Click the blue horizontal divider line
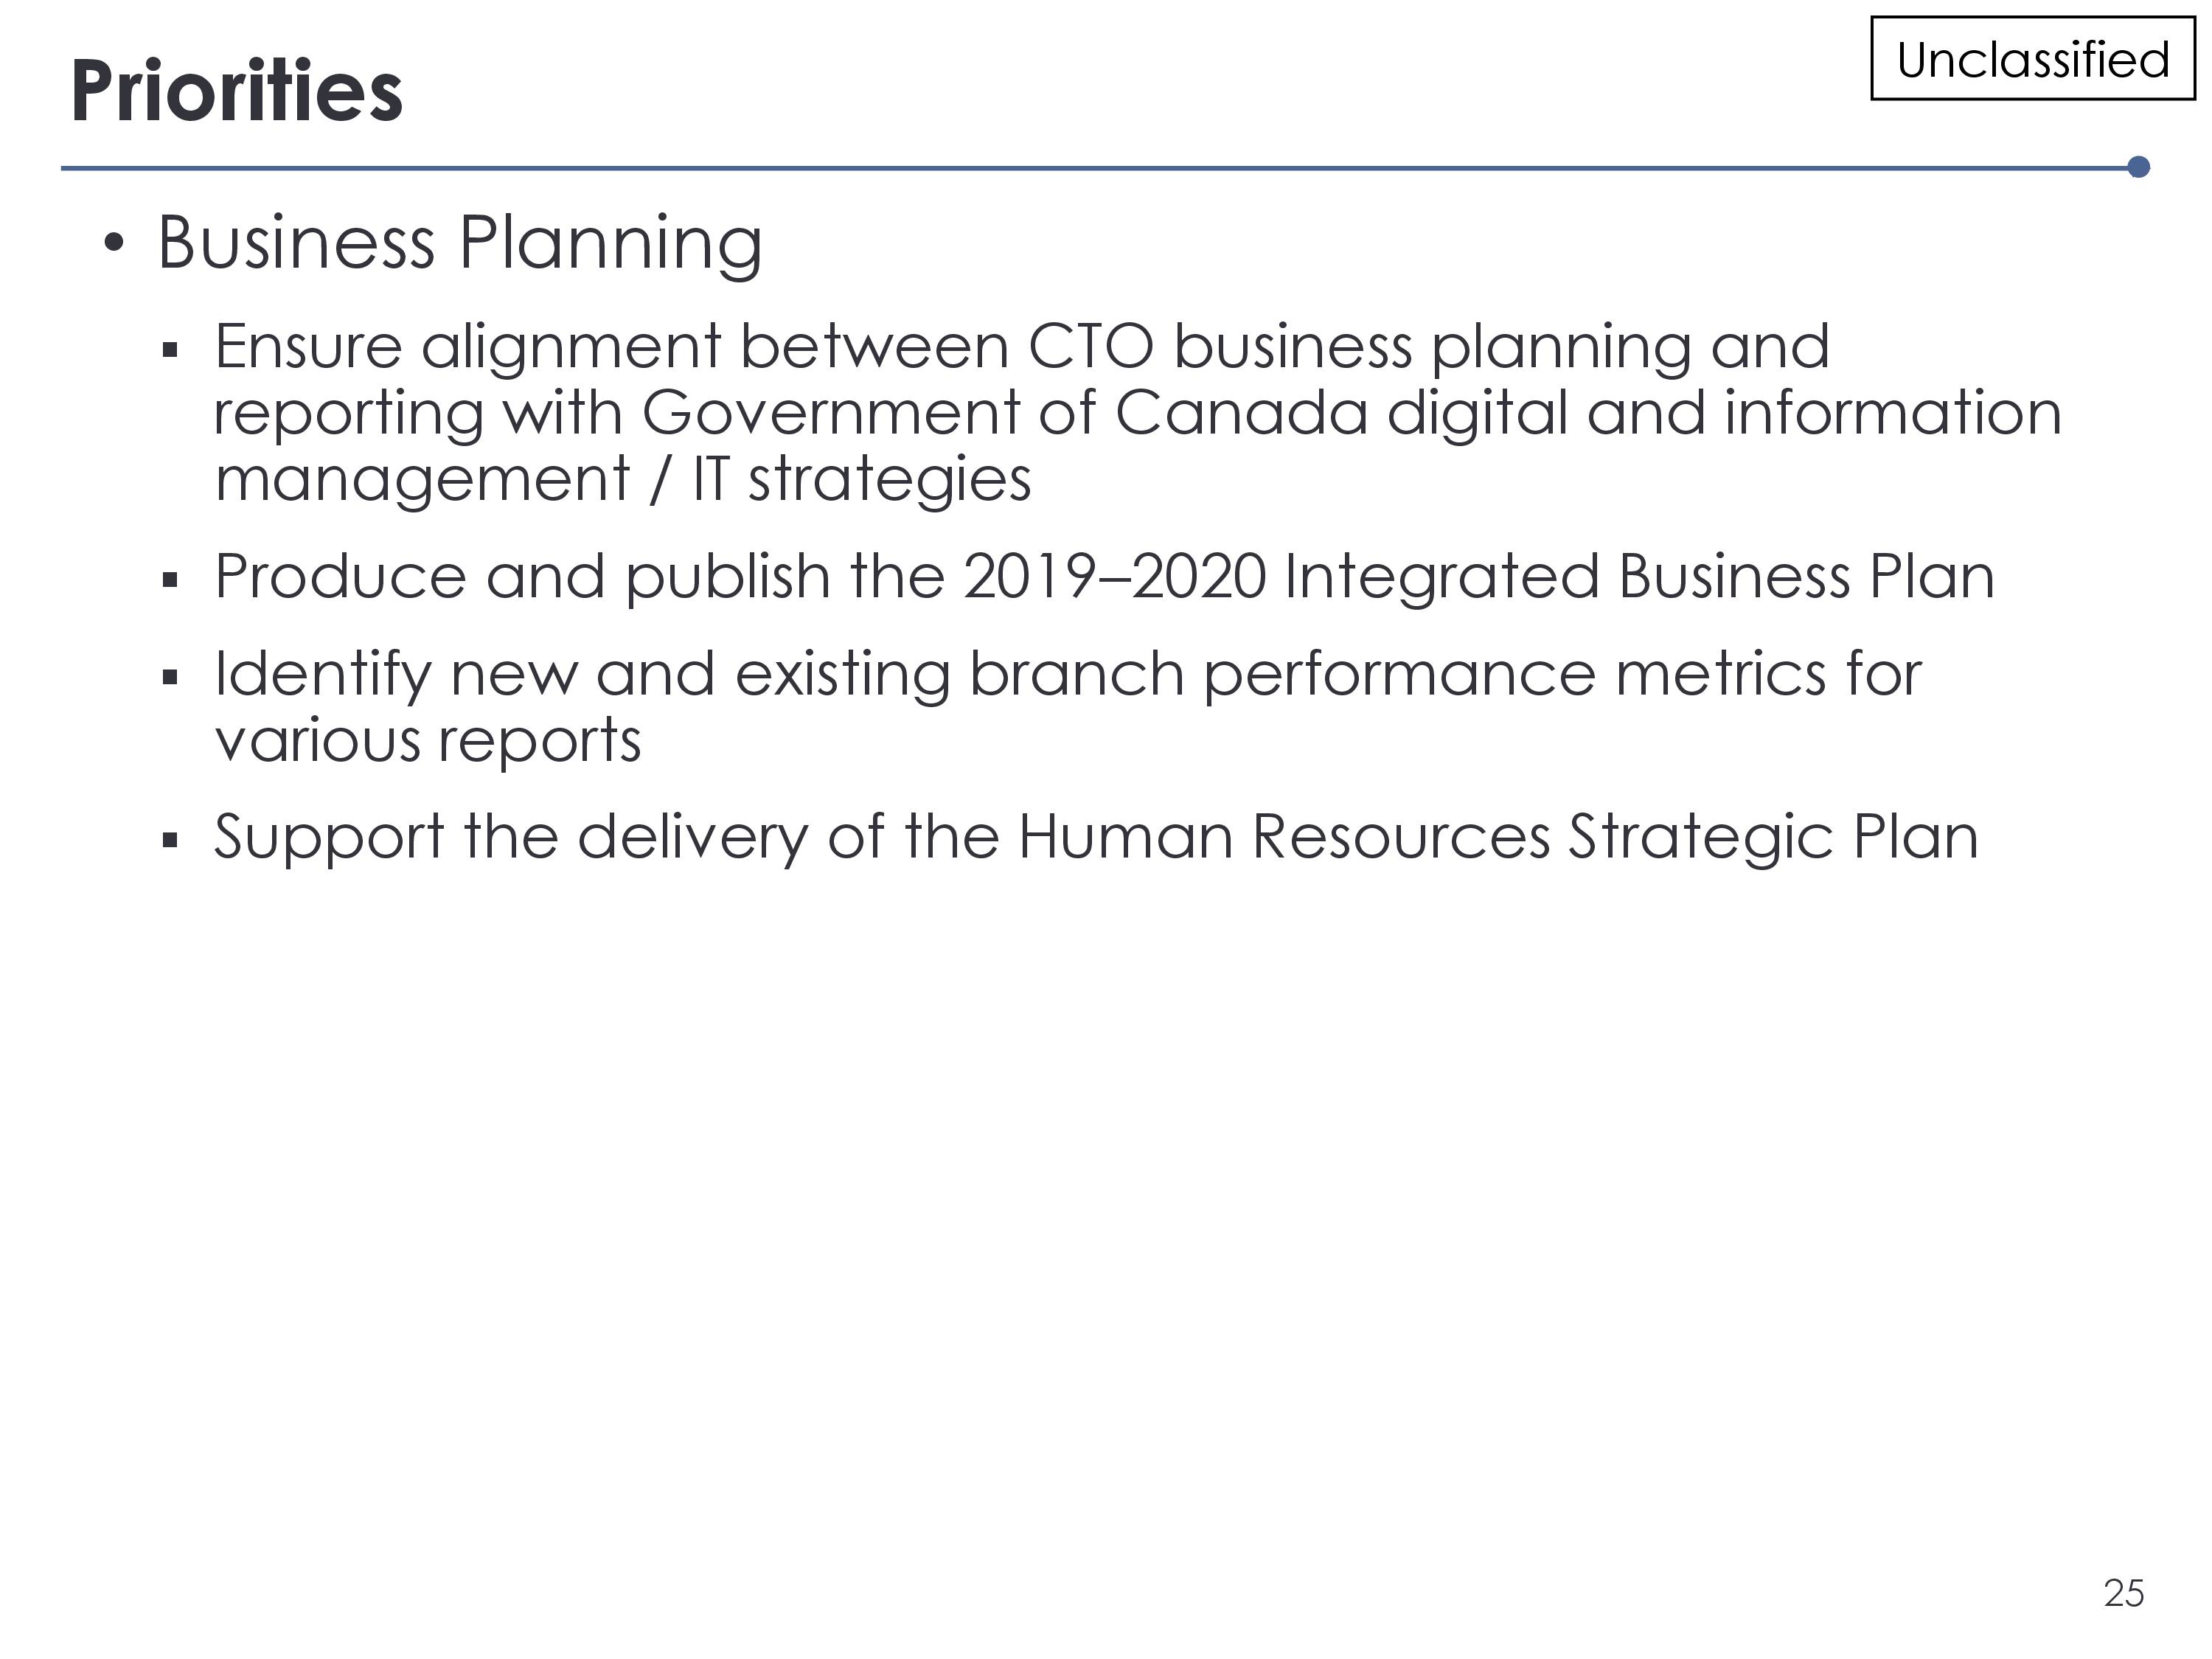Image resolution: width=2212 pixels, height=1659 pixels. click(x=1095, y=168)
